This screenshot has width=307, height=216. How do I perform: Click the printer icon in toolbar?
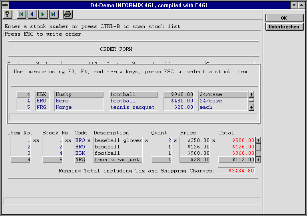click(68, 14)
